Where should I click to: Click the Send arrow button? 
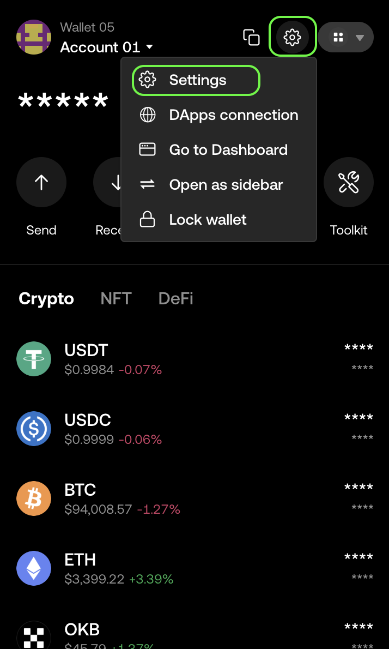[41, 182]
